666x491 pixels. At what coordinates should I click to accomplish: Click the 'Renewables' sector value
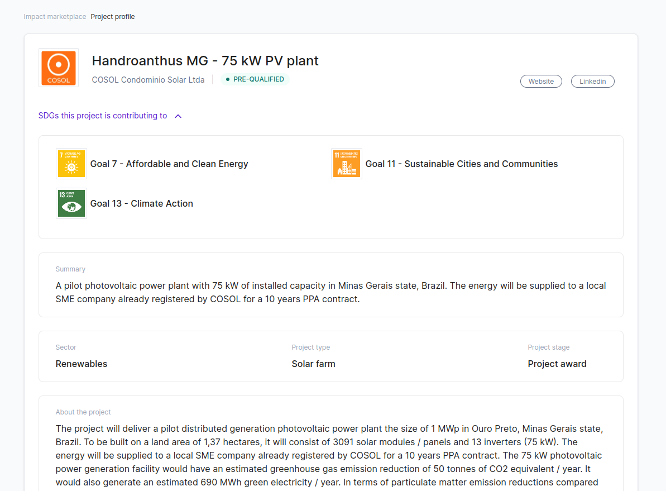pos(82,364)
